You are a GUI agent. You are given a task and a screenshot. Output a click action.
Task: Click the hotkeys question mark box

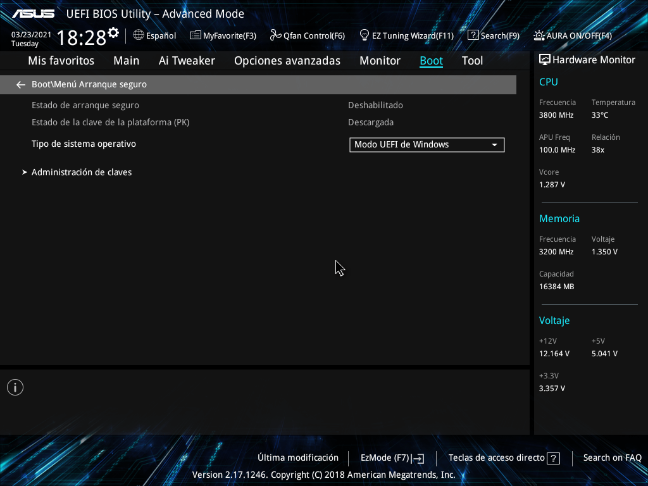[x=553, y=458]
